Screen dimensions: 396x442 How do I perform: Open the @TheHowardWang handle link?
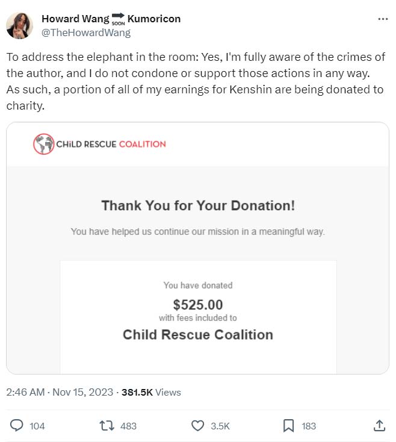pos(86,33)
